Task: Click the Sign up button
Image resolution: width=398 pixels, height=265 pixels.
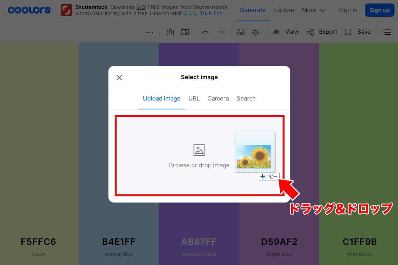Action: tap(379, 10)
